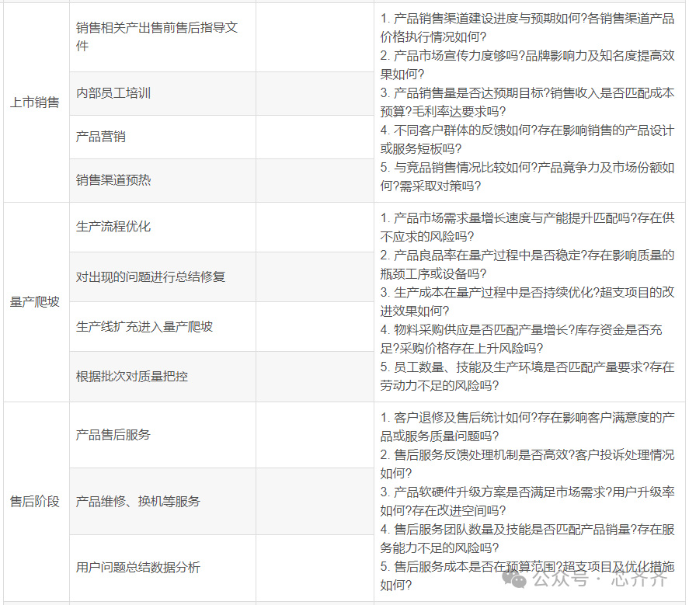This screenshot has width=689, height=605.
Task: Click the question about 产品良品率 stability
Action: click(x=527, y=264)
